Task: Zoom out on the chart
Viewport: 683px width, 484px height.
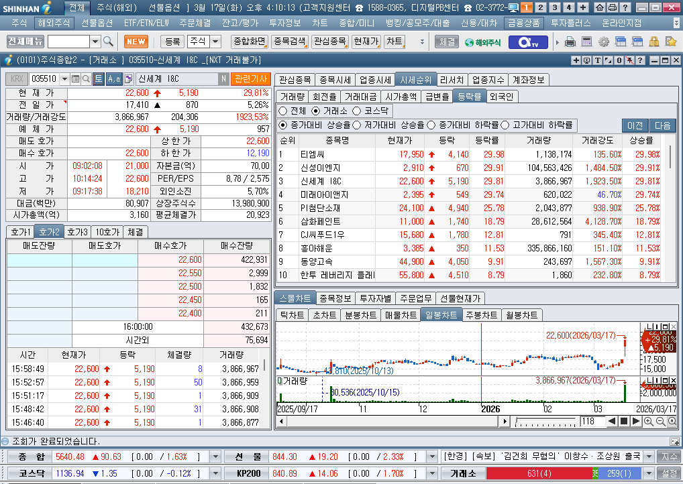Action: (660, 422)
